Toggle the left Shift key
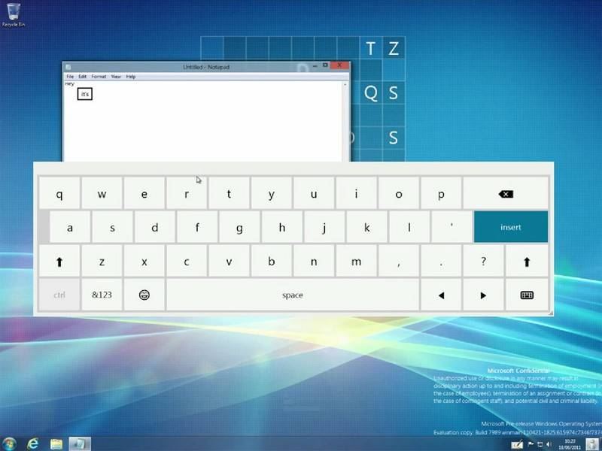 pyautogui.click(x=59, y=262)
